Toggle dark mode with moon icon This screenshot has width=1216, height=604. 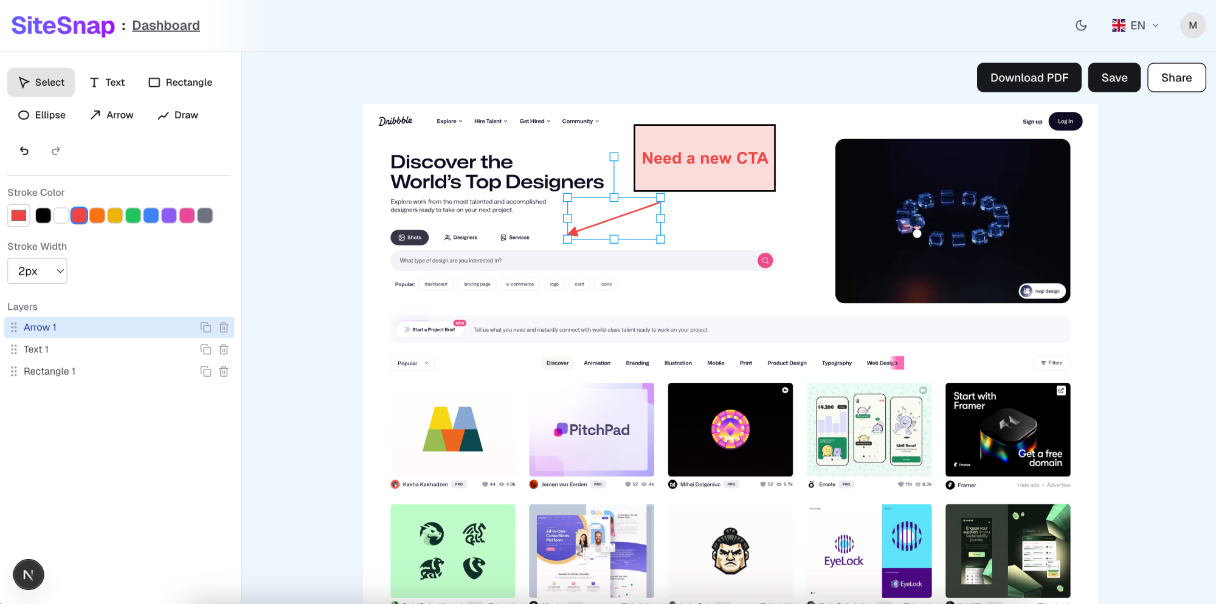click(1081, 26)
